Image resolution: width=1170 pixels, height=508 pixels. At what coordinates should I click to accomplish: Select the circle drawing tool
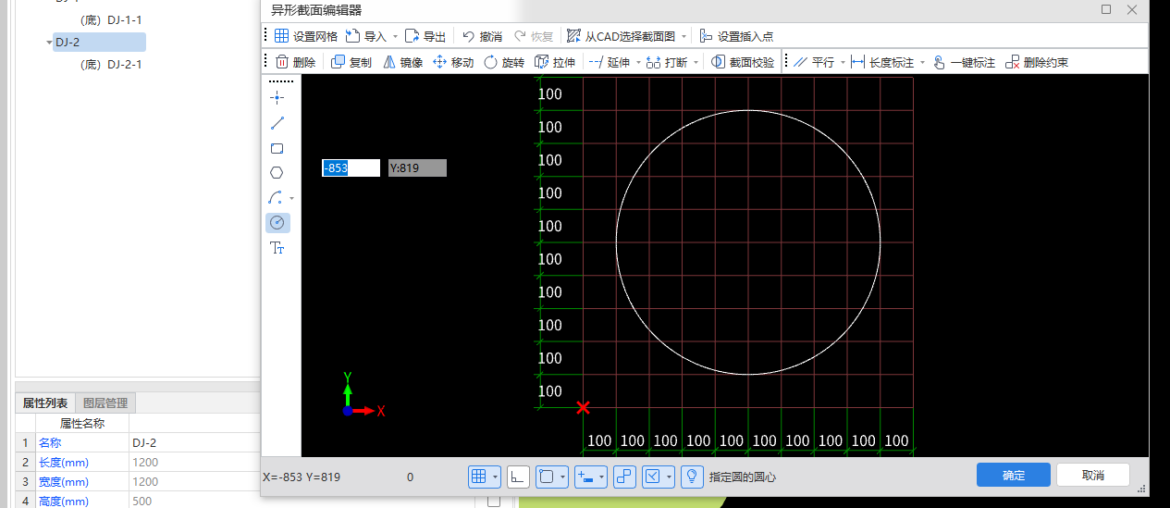coord(277,222)
